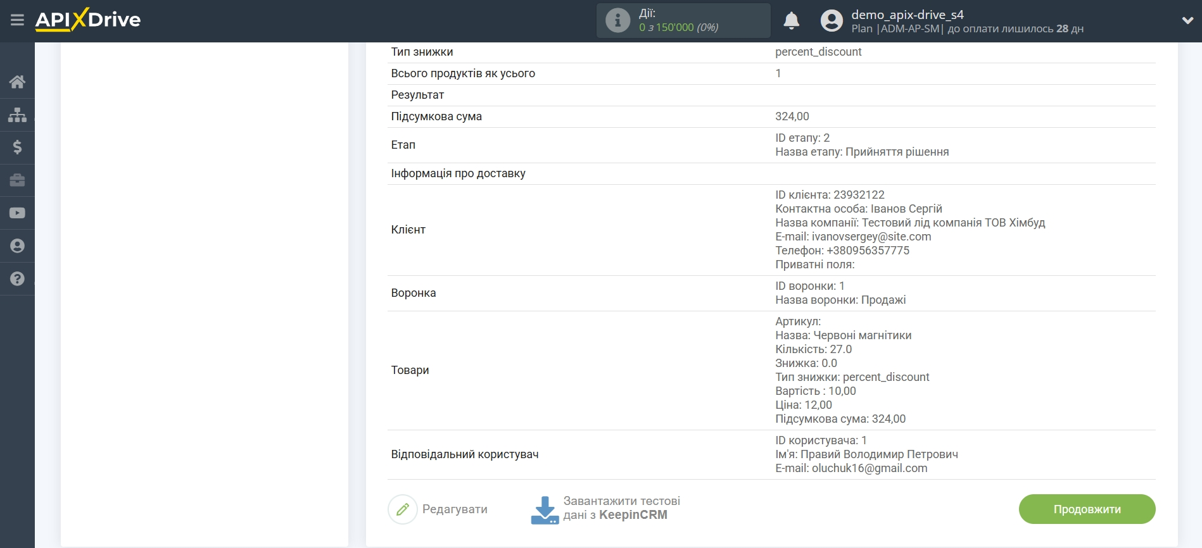Viewport: 1202px width, 548px height.
Task: Click the Товари row label
Action: click(x=410, y=370)
